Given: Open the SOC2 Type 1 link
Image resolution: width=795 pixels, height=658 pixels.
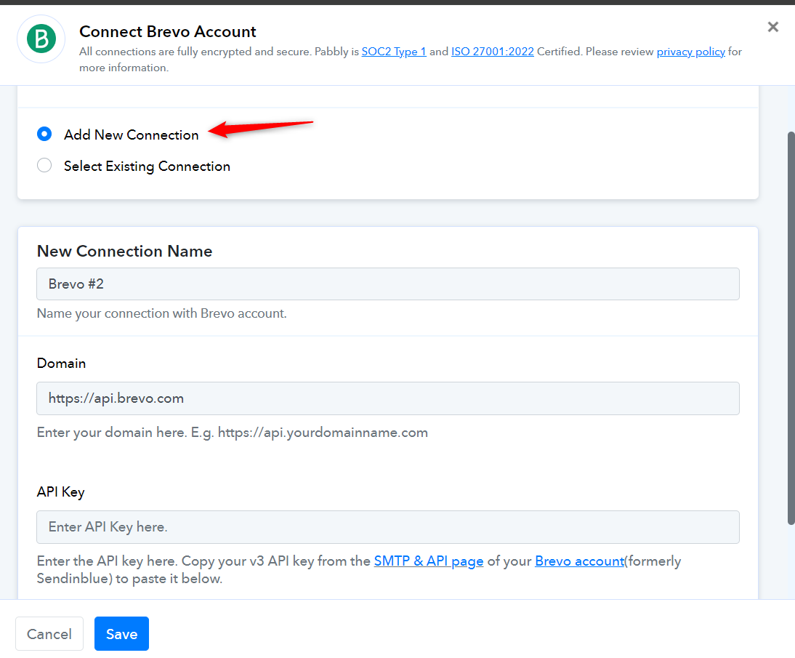Looking at the screenshot, I should click(x=394, y=51).
